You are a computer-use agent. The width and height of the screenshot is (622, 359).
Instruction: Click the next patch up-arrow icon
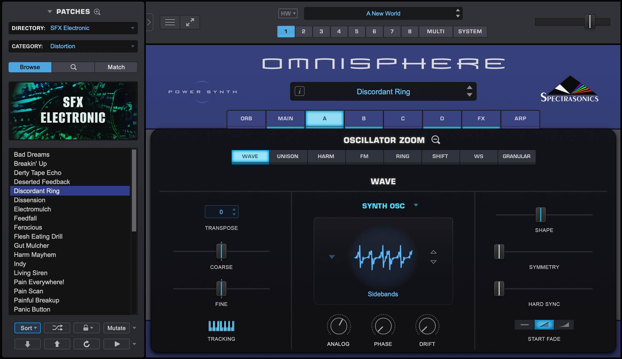coord(57,344)
